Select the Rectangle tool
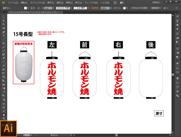The height and width of the screenshot is (137, 181). (4, 43)
